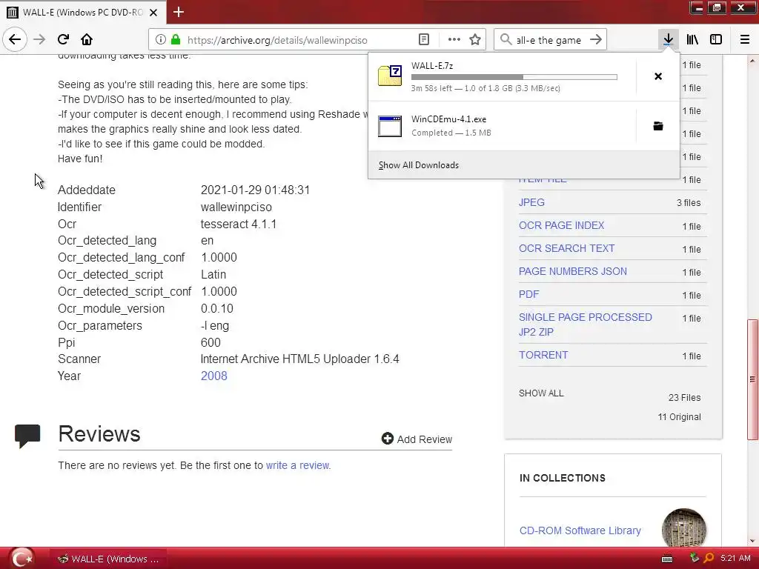This screenshot has height=569, width=759.
Task: Click the '23 Files' count text
Action: click(x=684, y=398)
